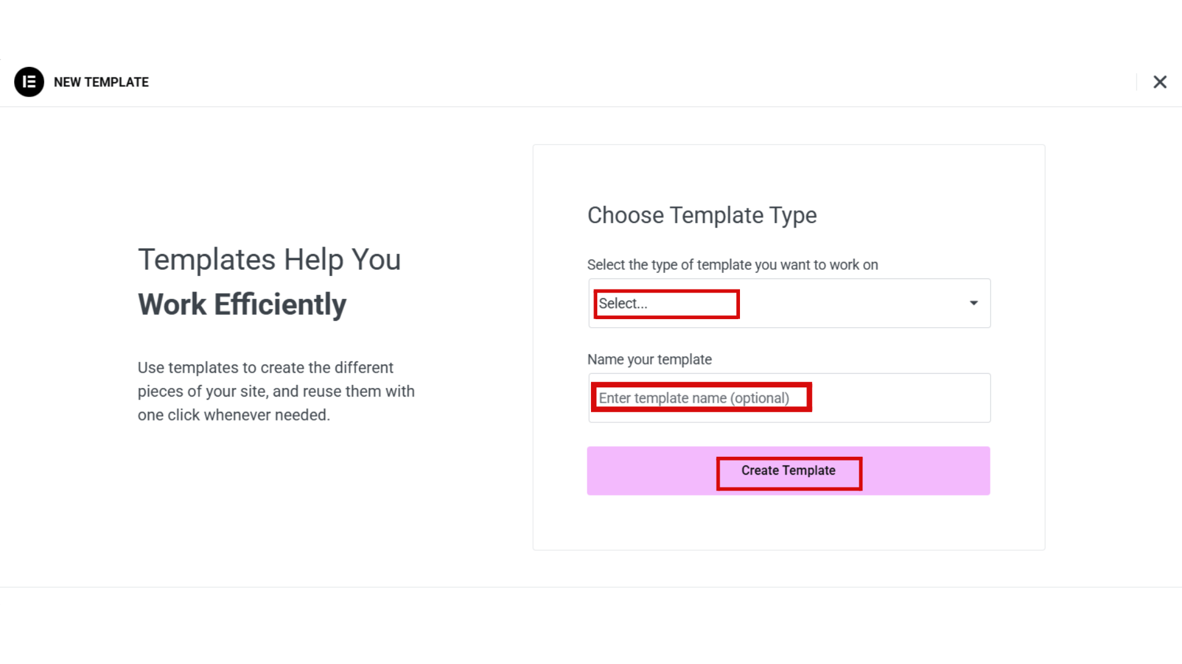Click the NEW TEMPLATE header label

click(x=102, y=82)
